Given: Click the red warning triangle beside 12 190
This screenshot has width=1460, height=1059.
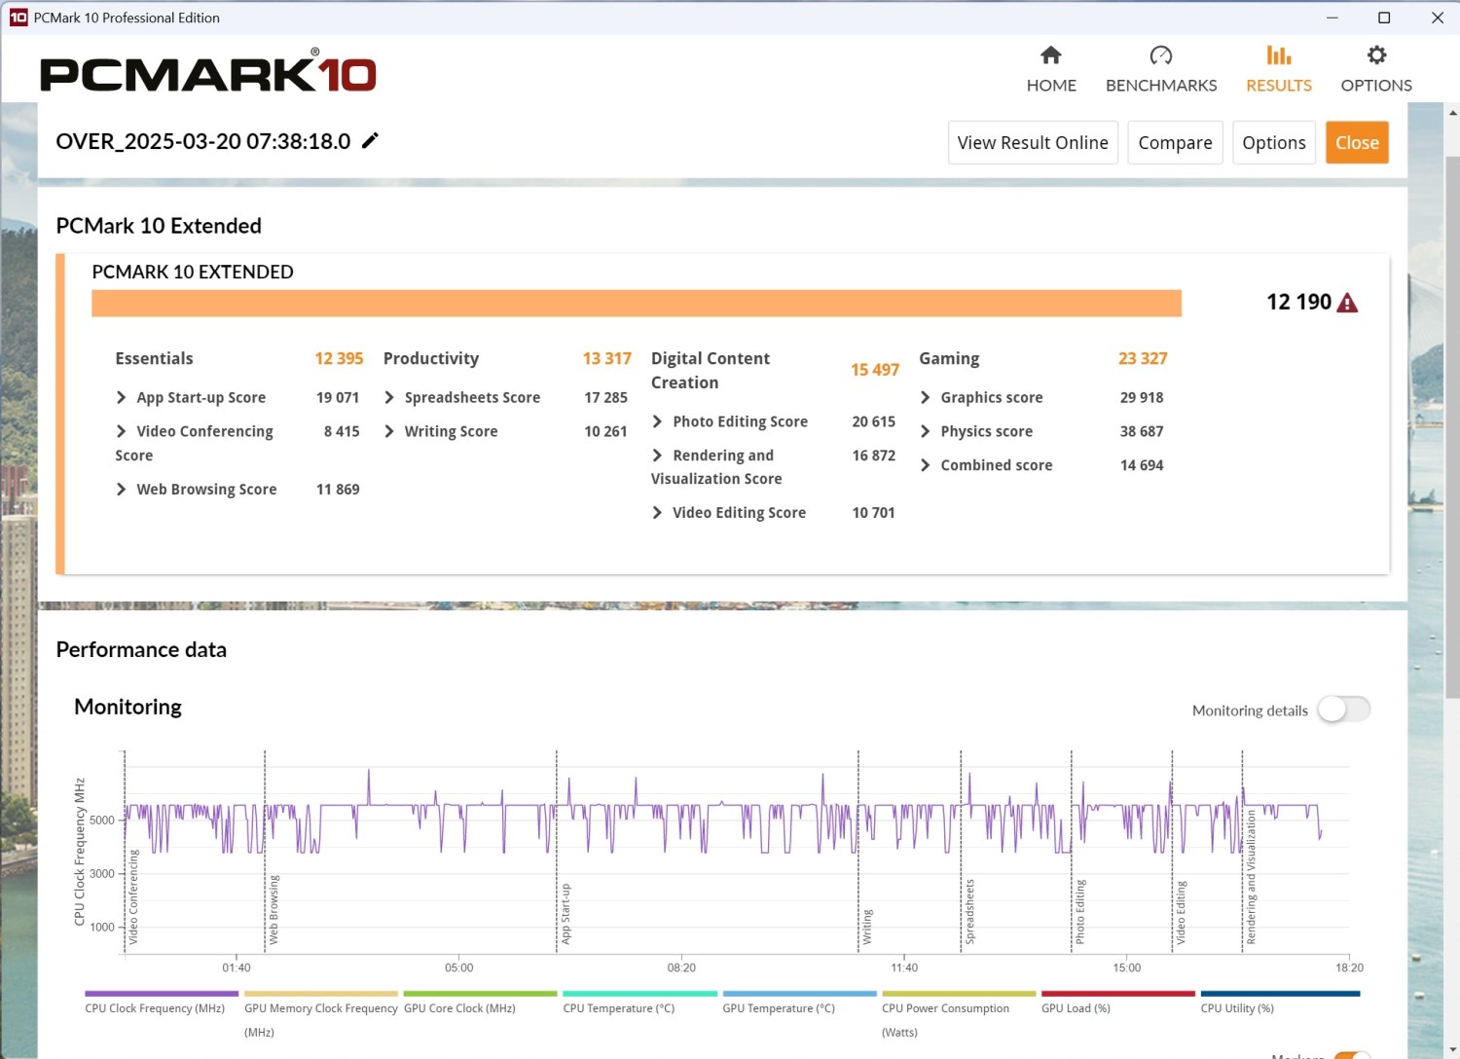Looking at the screenshot, I should (x=1347, y=303).
